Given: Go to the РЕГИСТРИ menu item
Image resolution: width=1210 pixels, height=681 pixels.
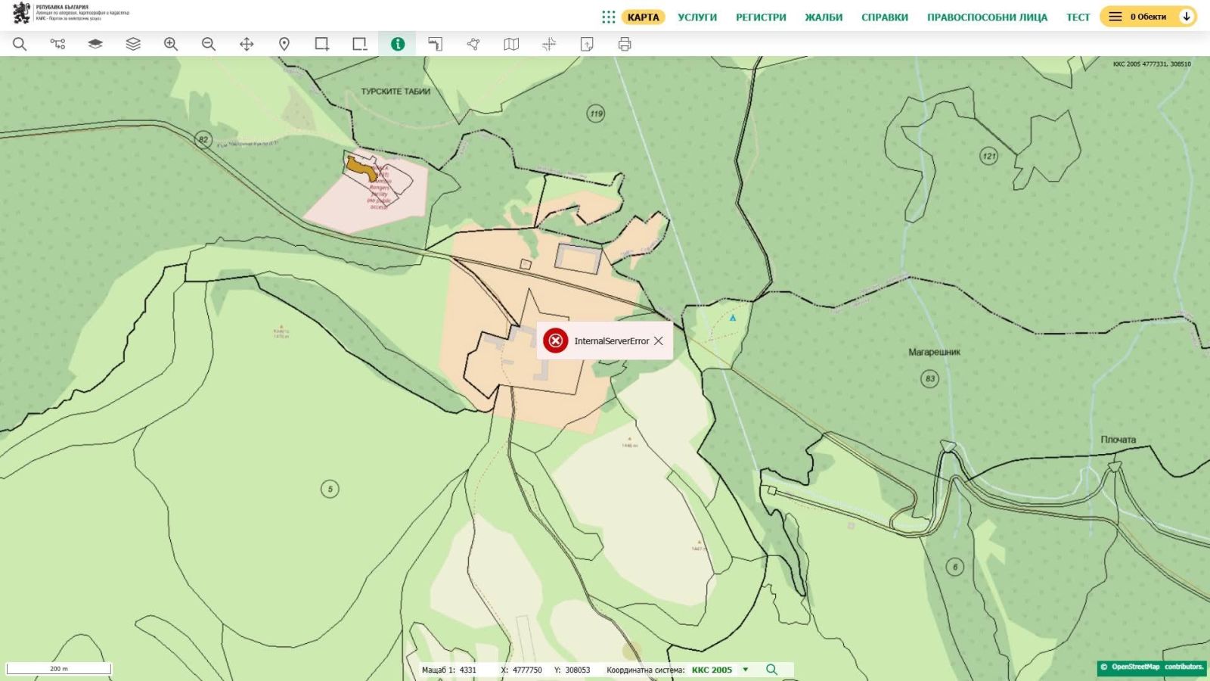Looking at the screenshot, I should [x=761, y=17].
